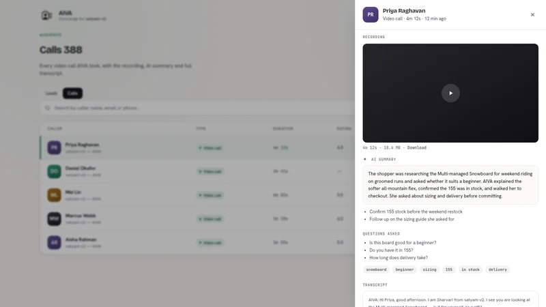The width and height of the screenshot is (546, 307).
Task: Open Daniel Okafor row in calls table
Action: 197,171
